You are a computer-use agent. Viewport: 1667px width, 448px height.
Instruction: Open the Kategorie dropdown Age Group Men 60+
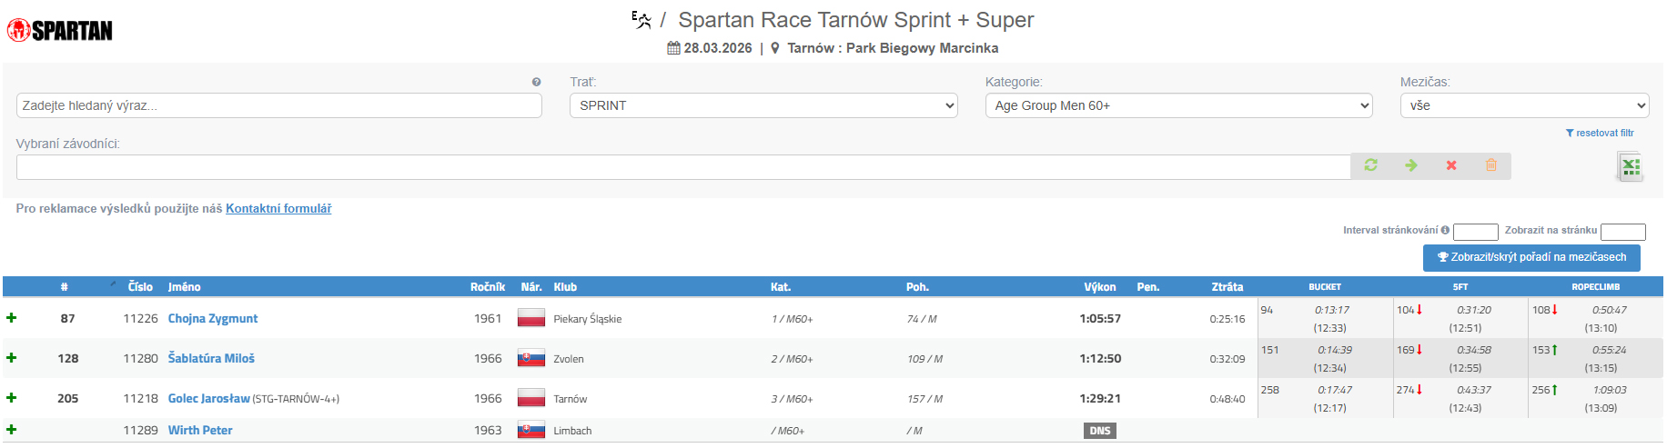(x=1178, y=105)
